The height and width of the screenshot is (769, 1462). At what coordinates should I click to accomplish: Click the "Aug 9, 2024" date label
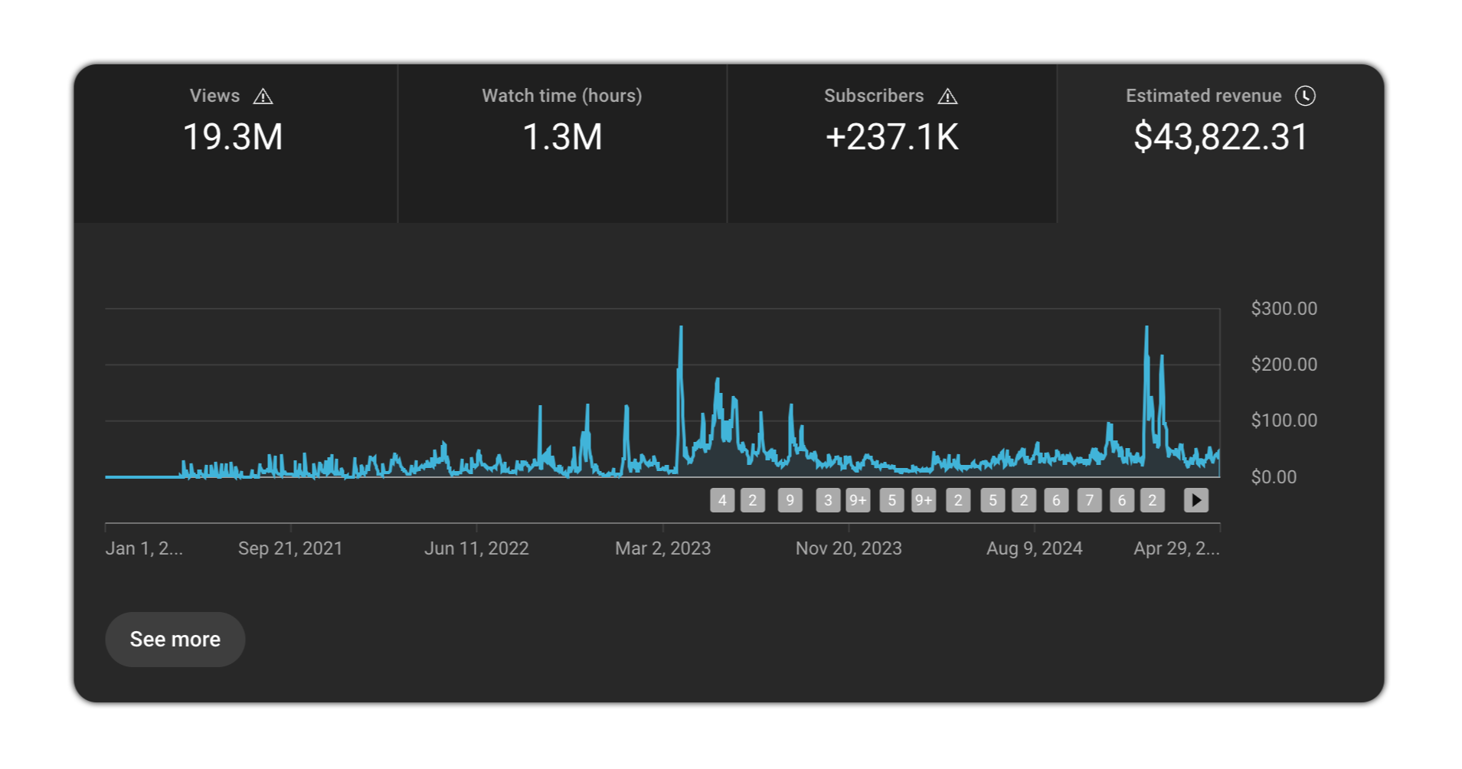[x=1035, y=548]
